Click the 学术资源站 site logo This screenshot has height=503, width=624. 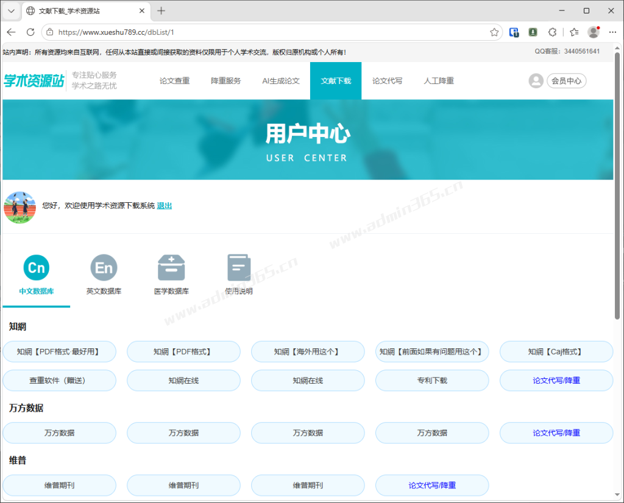[34, 81]
